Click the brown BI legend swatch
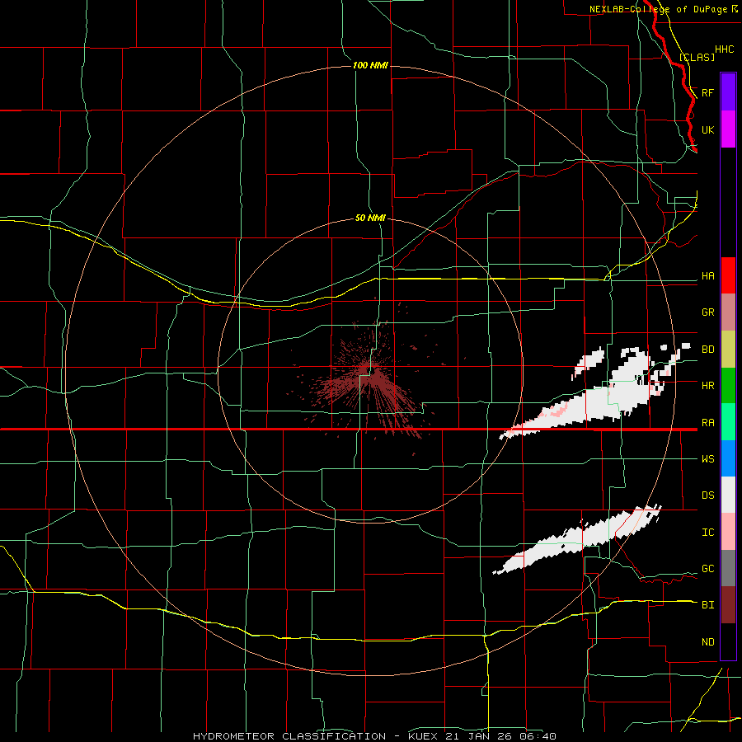The width and height of the screenshot is (742, 742). coord(728,605)
